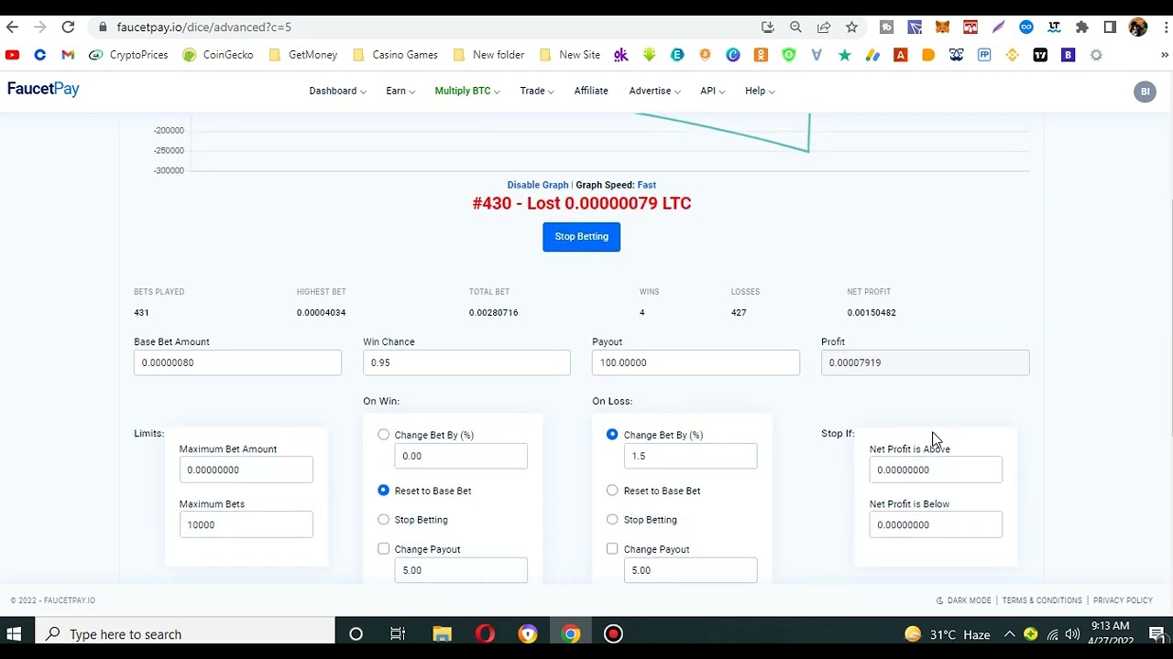Screen dimensions: 1173x659
Task: Click the Base Bet Amount field
Action: (x=237, y=362)
